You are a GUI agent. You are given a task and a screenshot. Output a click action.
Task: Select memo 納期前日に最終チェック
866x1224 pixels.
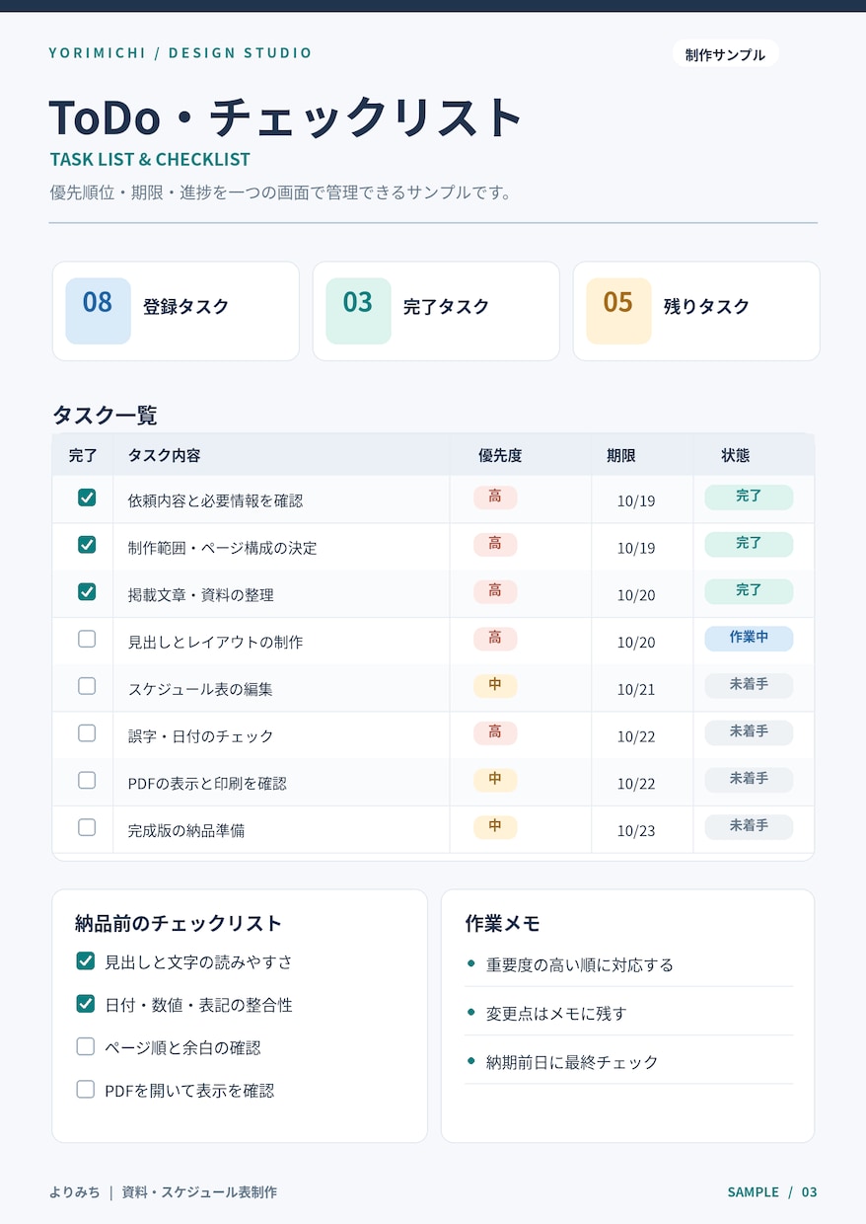point(572,1062)
